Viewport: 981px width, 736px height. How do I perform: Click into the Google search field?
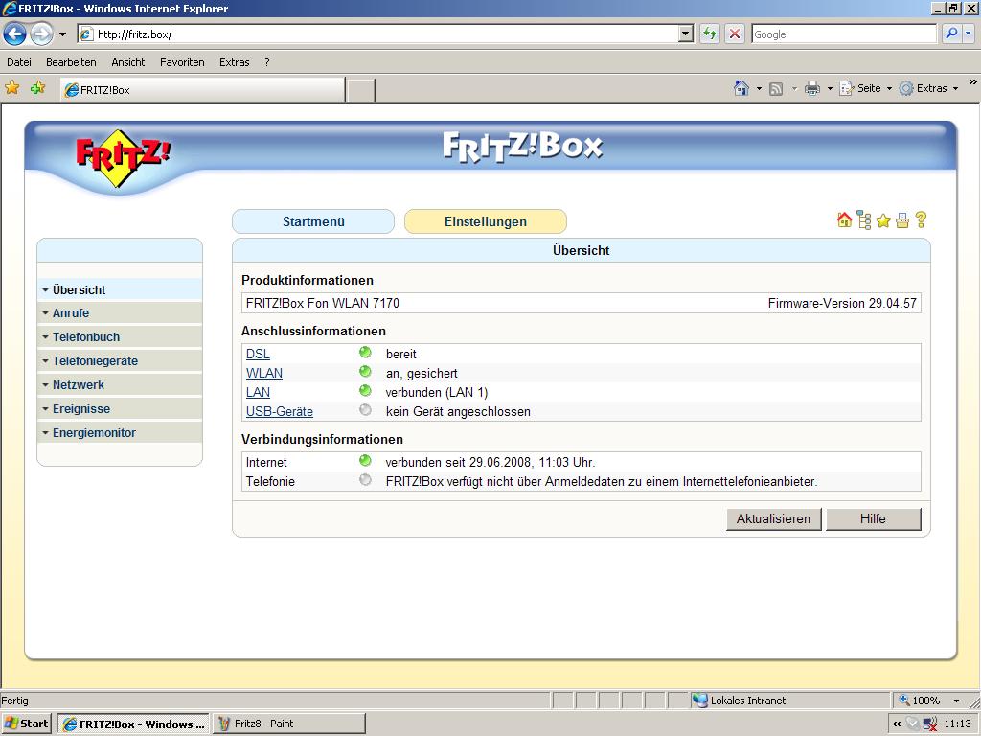[x=843, y=34]
